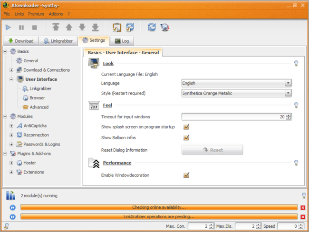Pause downloads using toolbar pause icon
This screenshot has height=232, width=309.
pyautogui.click(x=21, y=28)
